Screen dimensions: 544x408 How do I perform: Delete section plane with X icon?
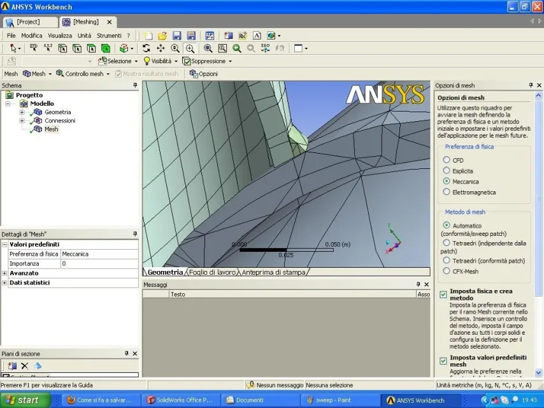pos(25,366)
